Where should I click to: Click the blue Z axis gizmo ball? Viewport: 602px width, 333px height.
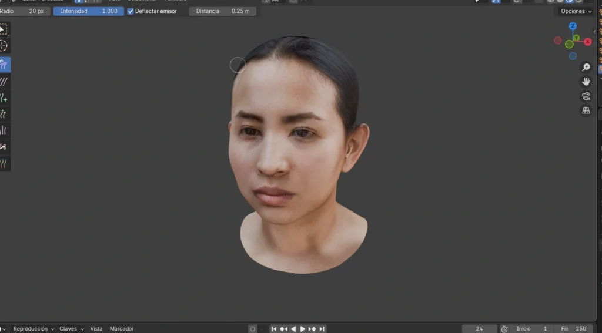573,26
